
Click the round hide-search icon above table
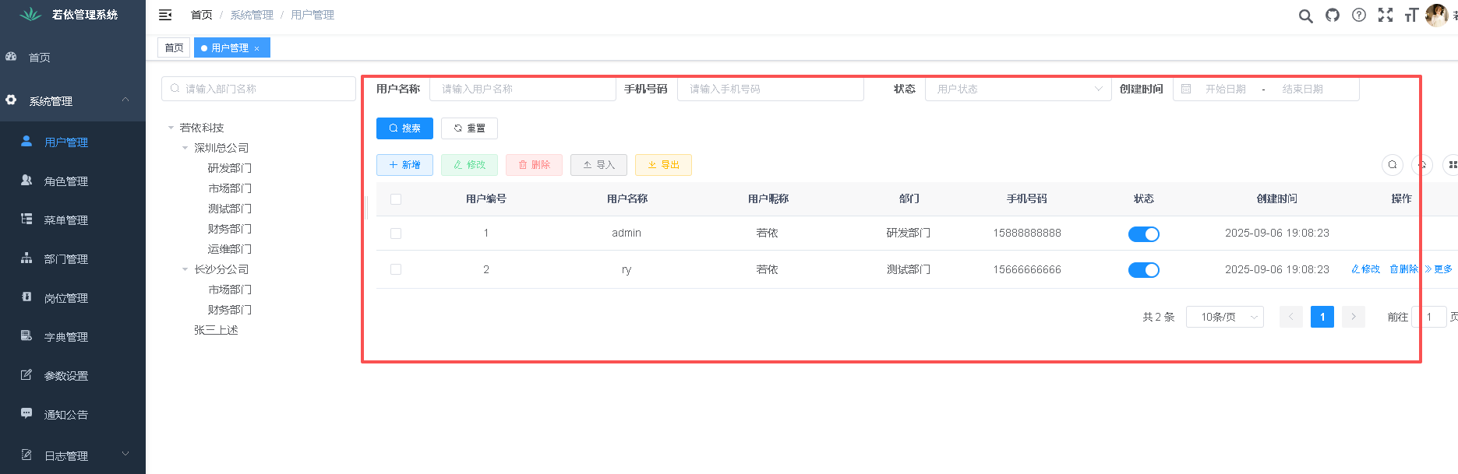tap(1393, 165)
